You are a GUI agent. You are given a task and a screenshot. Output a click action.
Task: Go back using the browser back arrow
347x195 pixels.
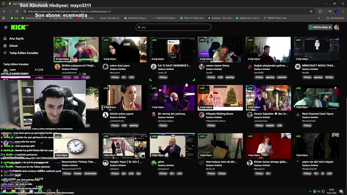click(4, 11)
